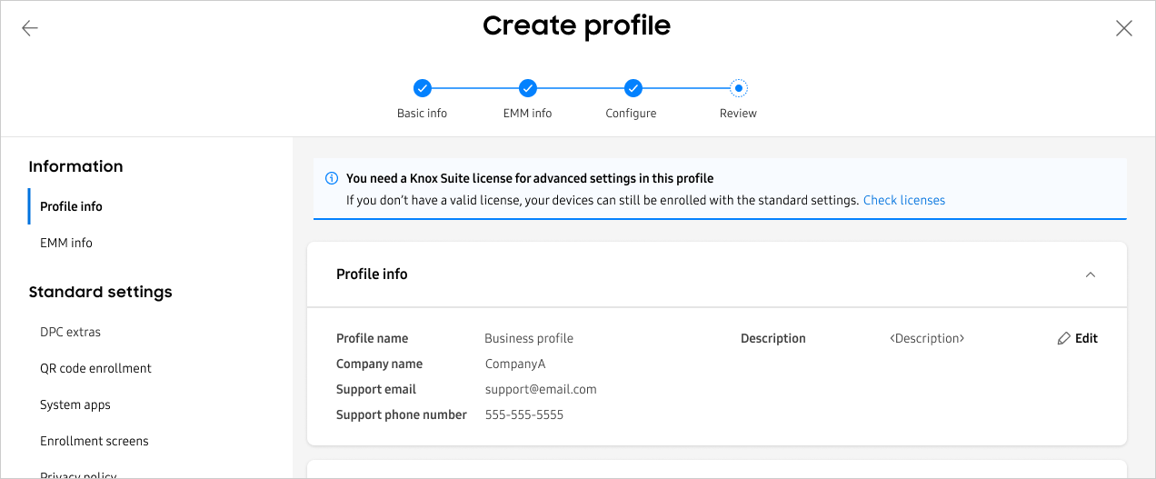
Task: Close the Create profile dialog
Action: click(x=1124, y=28)
